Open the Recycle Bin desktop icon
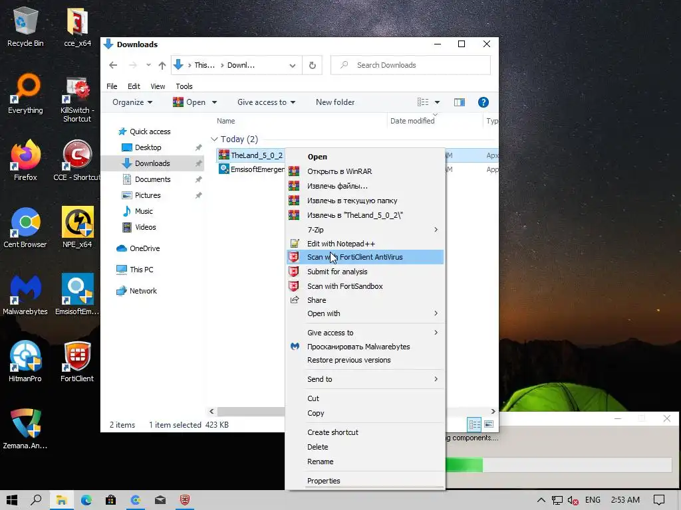The width and height of the screenshot is (681, 510). coord(25,26)
